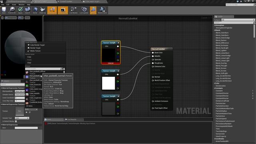
Task: Toggle the Stats toolbar button
Action: [93, 10]
